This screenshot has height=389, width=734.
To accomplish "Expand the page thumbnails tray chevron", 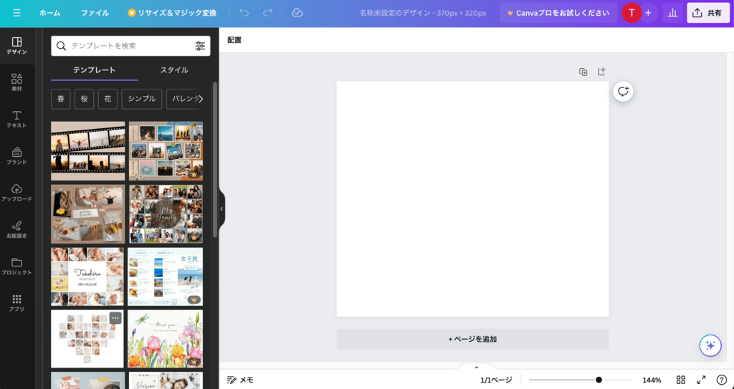I will pos(477,368).
